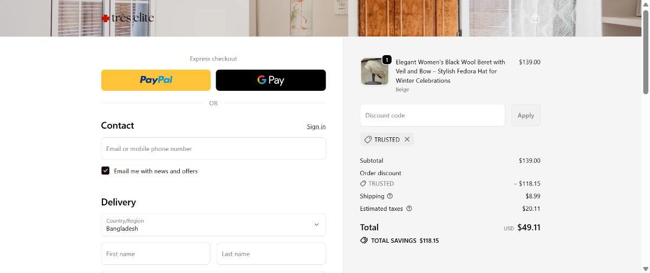Click the Country/Region chevron arrow

[316, 225]
